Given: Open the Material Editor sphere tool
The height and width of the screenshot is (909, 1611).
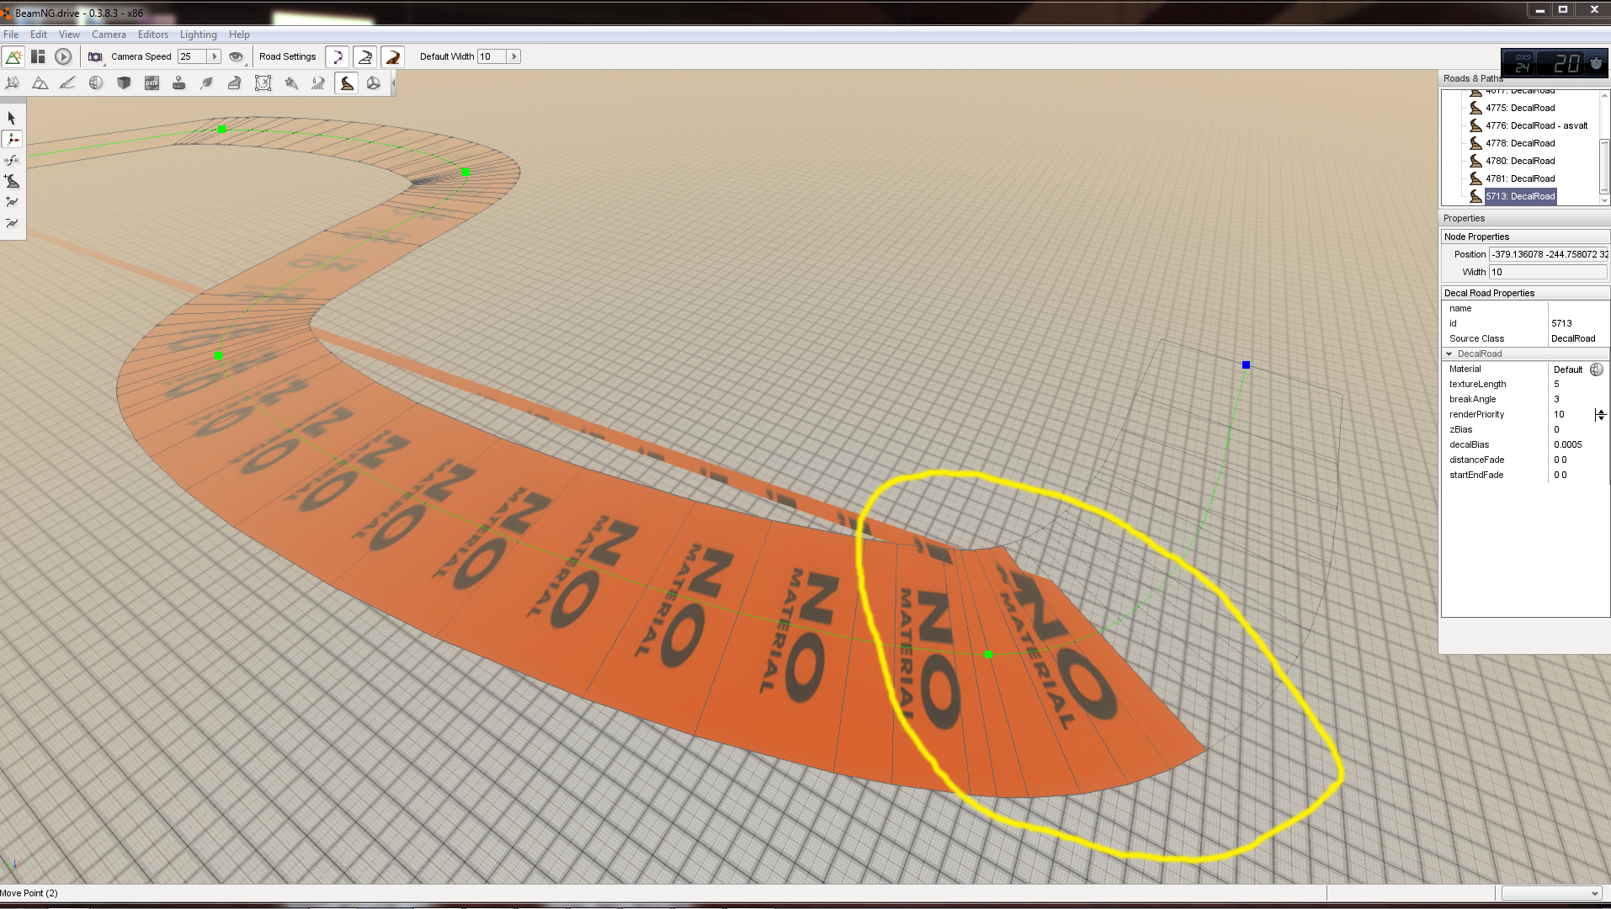Looking at the screenshot, I should tap(96, 82).
